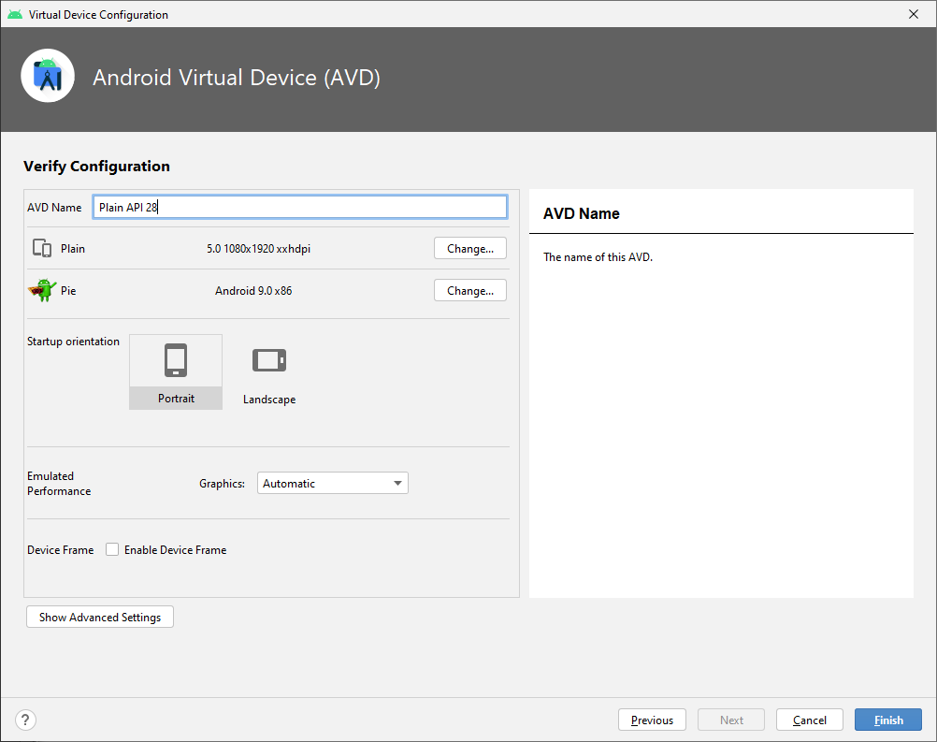Click the 'Device Frame' section label
Image resolution: width=937 pixels, height=742 pixels.
(61, 550)
